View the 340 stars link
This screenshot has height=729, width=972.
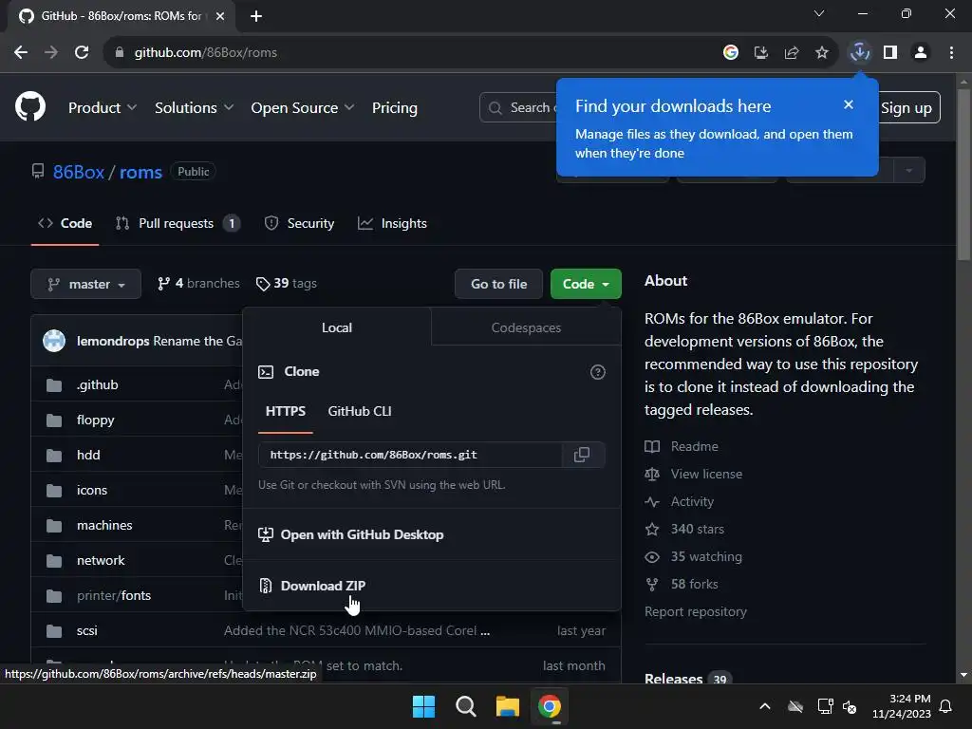coord(684,529)
